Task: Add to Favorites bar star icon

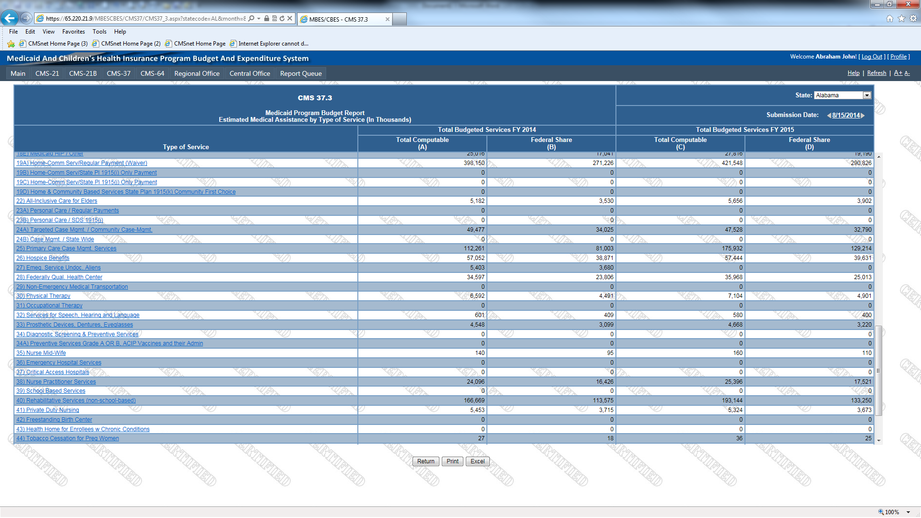Action: coord(11,44)
